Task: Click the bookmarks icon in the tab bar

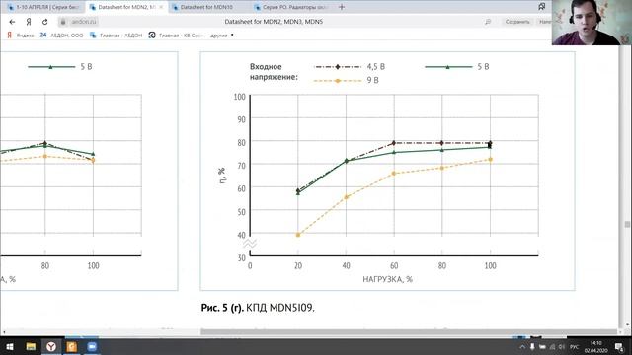Action: (542, 7)
